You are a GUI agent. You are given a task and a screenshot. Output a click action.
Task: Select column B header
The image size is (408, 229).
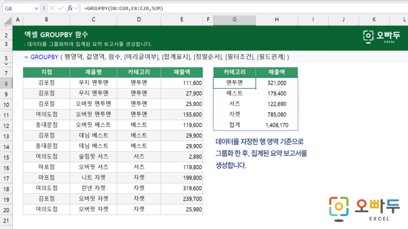(x=46, y=20)
